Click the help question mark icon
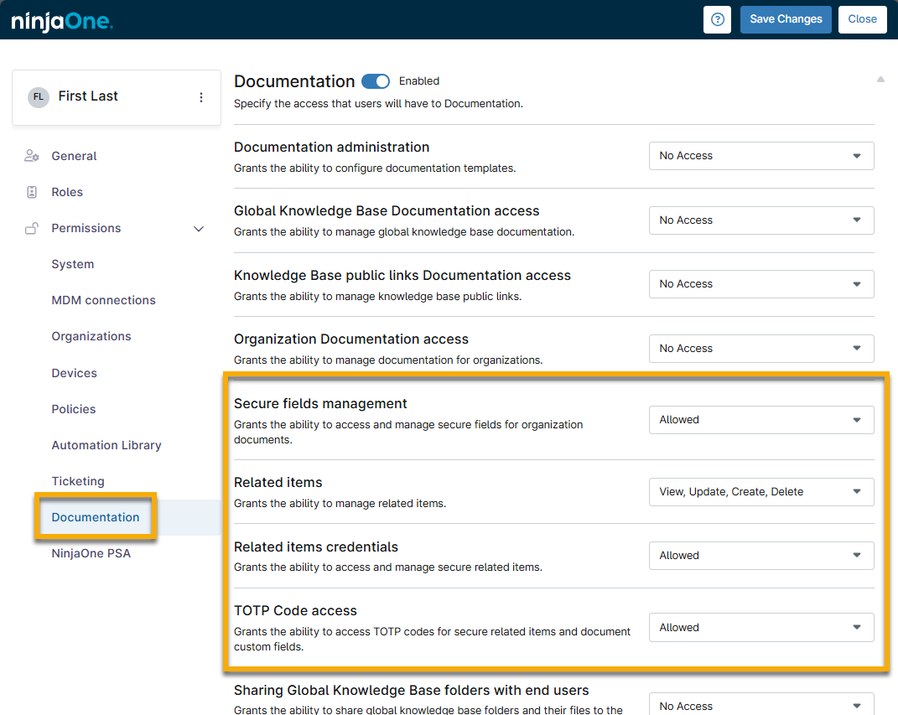Screen dimensions: 898x715 (x=717, y=19)
